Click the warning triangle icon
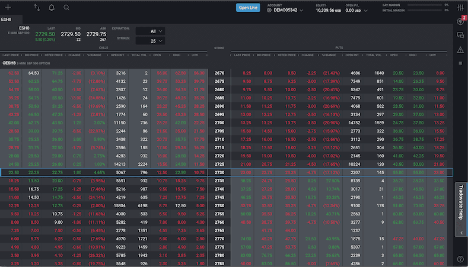468x267 pixels. 460,50
